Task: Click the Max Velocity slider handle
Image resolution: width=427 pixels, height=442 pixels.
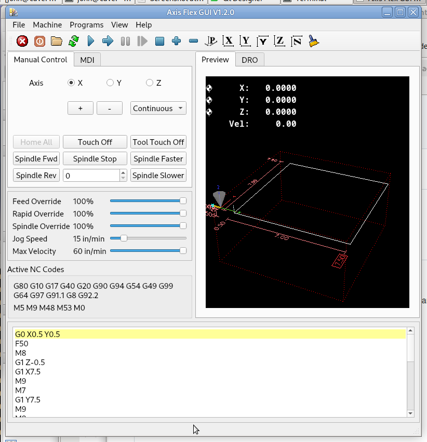Action: 183,250
